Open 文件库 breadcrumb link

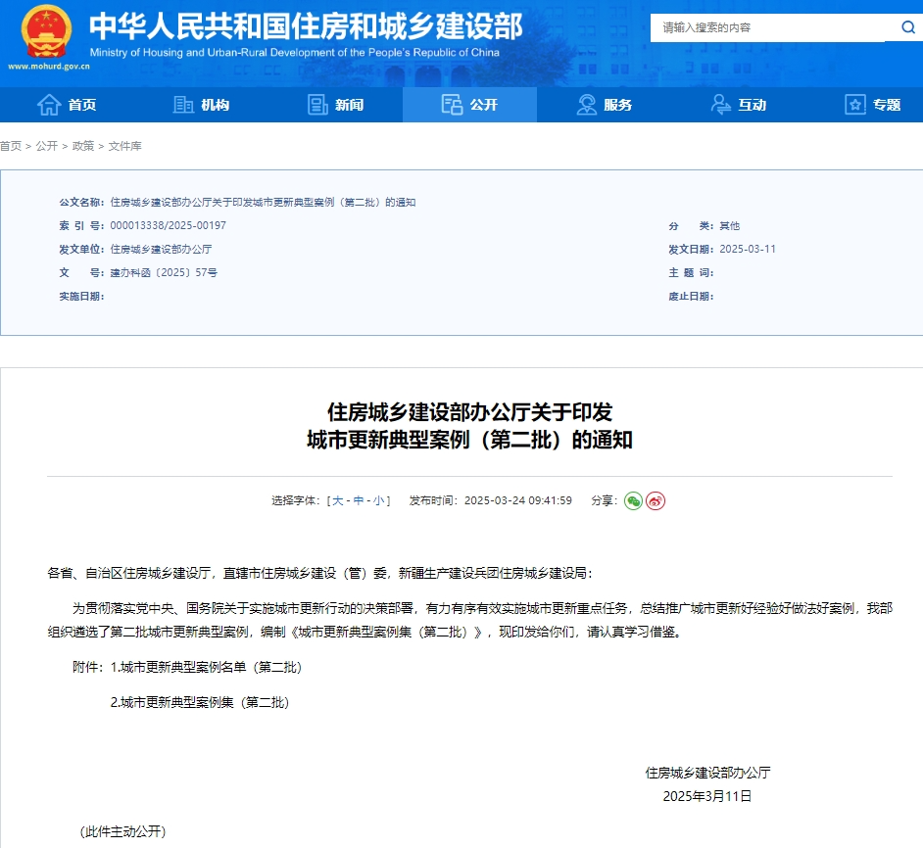click(x=124, y=146)
